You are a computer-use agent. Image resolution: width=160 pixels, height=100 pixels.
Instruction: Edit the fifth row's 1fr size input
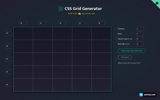pos(9,85)
